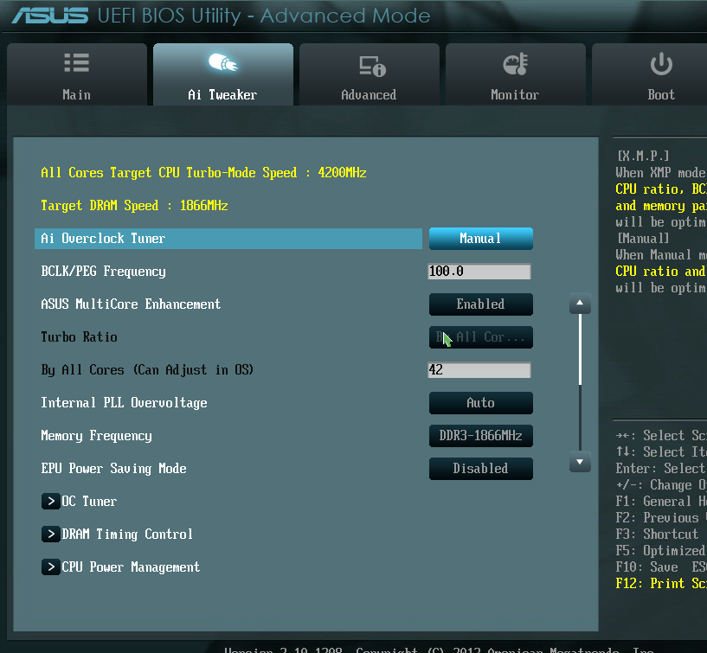Expand CPU Power Management submenu arrow
Screen dimensions: 707x653
(51, 567)
